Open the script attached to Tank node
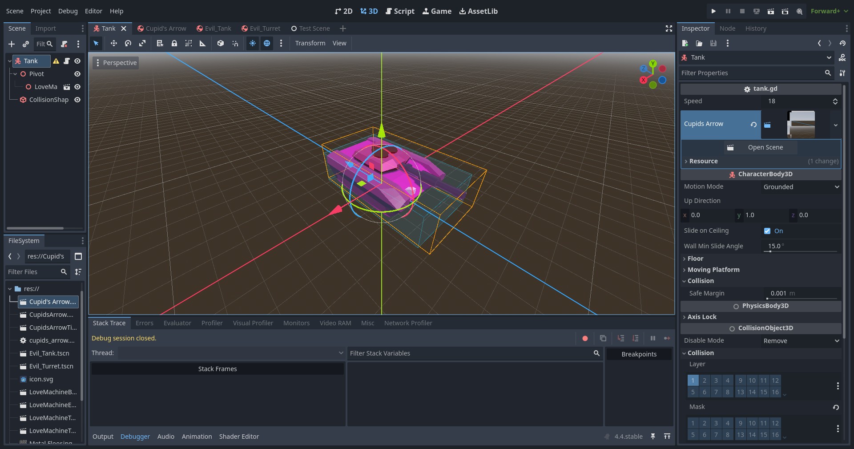The width and height of the screenshot is (854, 449). pos(67,61)
